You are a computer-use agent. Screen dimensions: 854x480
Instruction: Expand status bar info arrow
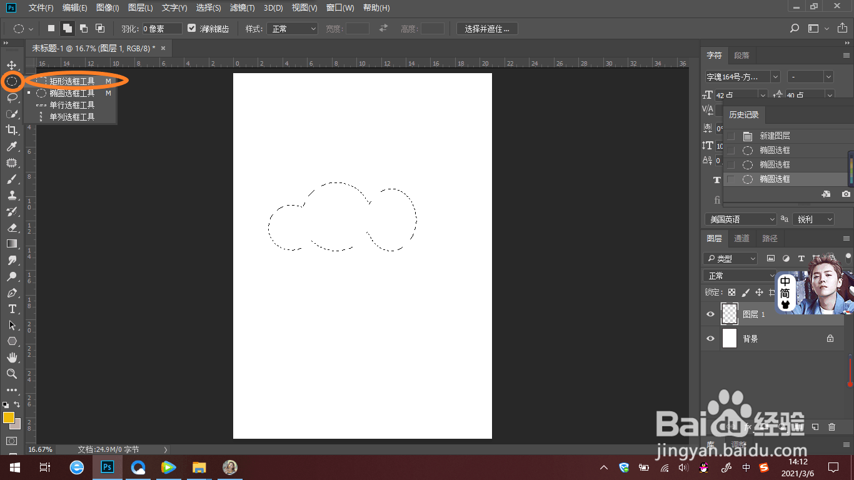(x=165, y=449)
